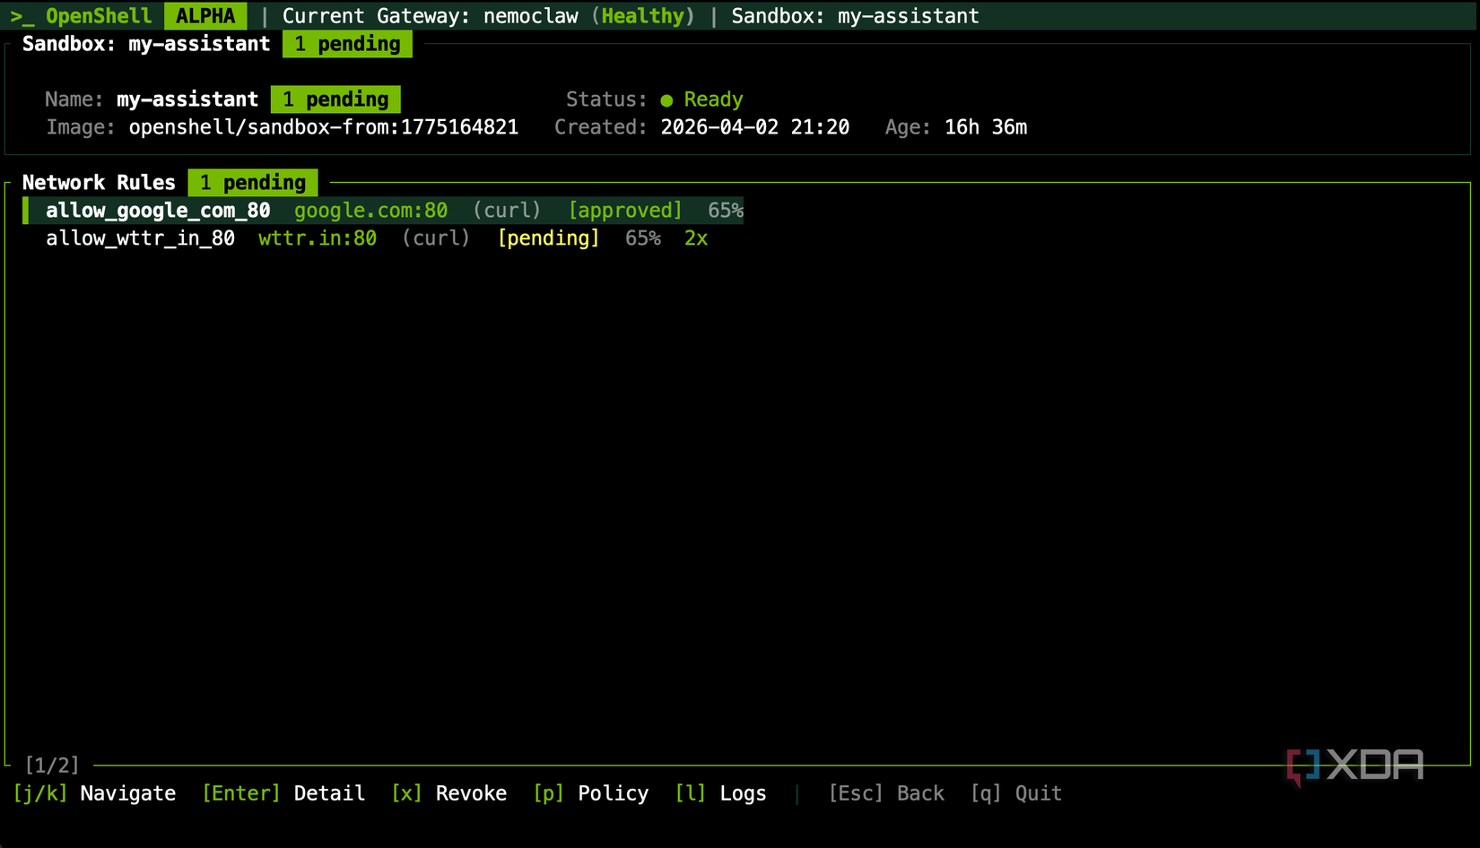The width and height of the screenshot is (1480, 848).
Task: Click the image name openshell/sandbox-from:1775164821
Action: (x=324, y=127)
